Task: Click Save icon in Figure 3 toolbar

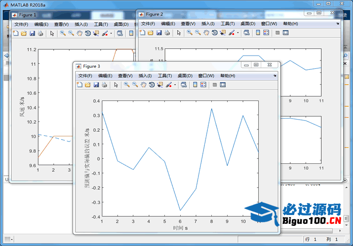Action: click(96, 85)
